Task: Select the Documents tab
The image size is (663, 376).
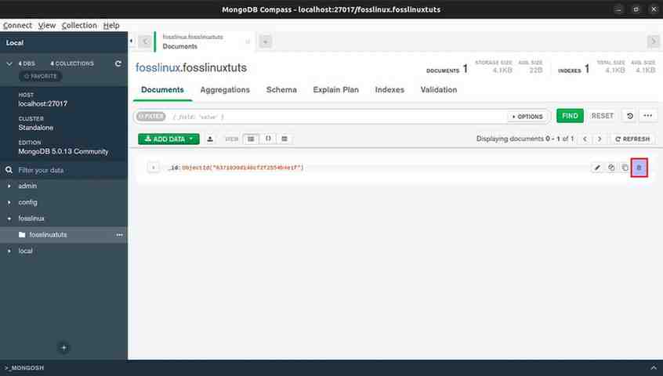Action: [162, 90]
